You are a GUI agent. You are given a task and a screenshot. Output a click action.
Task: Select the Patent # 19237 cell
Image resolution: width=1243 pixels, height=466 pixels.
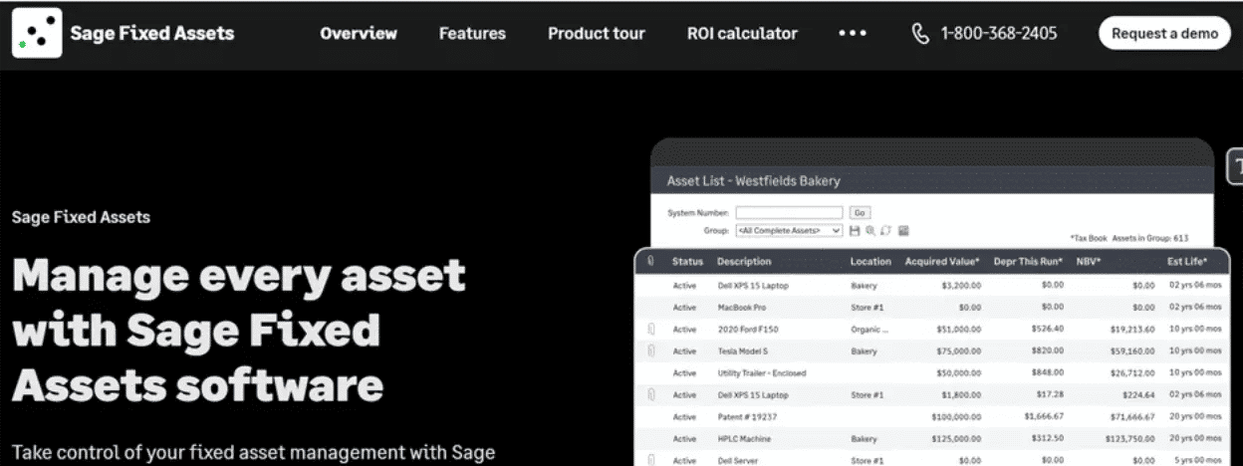point(747,417)
